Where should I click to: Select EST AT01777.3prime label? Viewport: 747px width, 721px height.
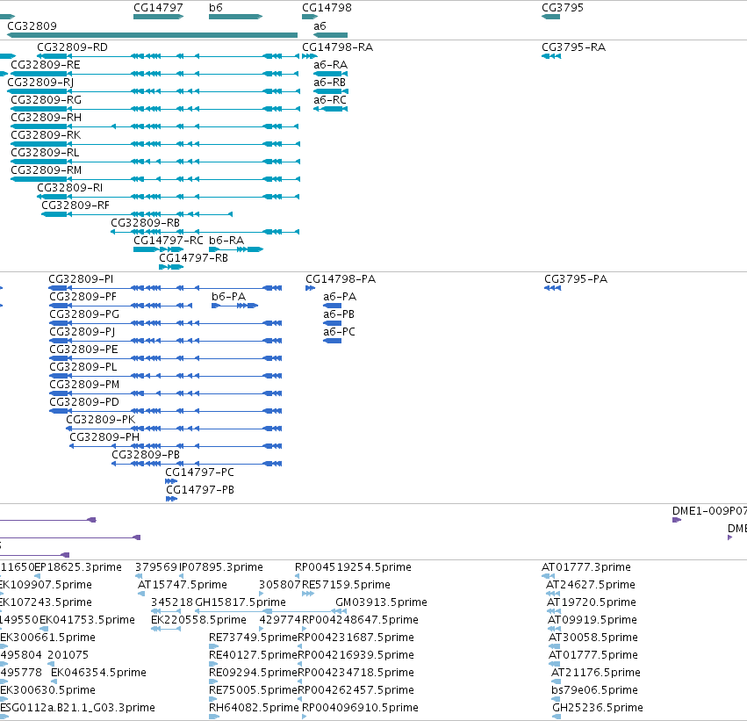click(586, 567)
